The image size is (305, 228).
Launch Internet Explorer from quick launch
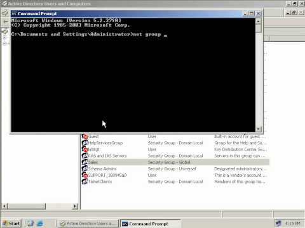40,224
